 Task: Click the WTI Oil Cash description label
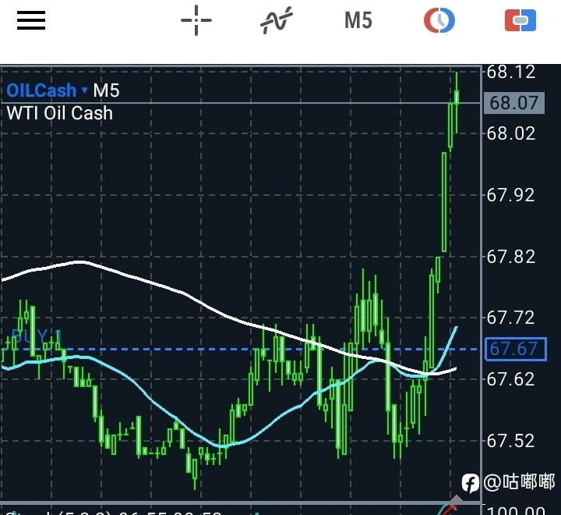coord(60,113)
